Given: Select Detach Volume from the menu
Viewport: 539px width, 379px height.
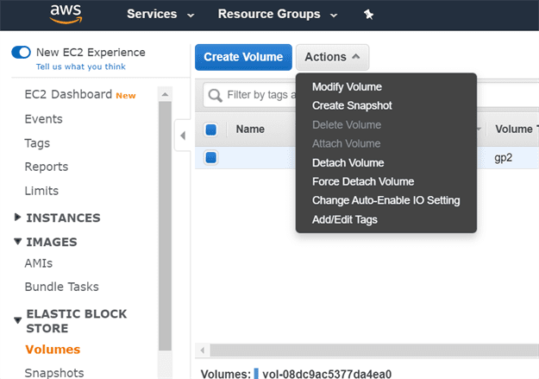Looking at the screenshot, I should (348, 163).
